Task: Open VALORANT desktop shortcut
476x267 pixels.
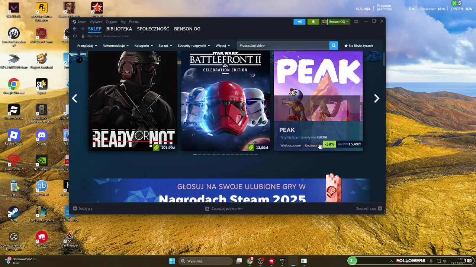Action: pyautogui.click(x=14, y=10)
